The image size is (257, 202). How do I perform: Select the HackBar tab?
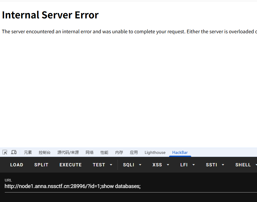[x=180, y=152]
